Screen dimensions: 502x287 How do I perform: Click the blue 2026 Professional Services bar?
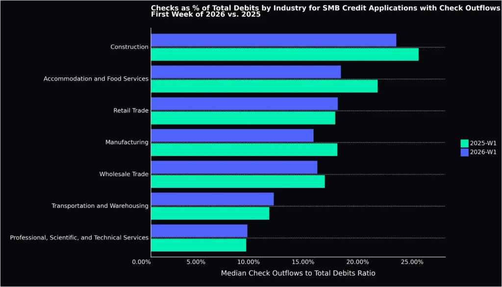coord(199,231)
